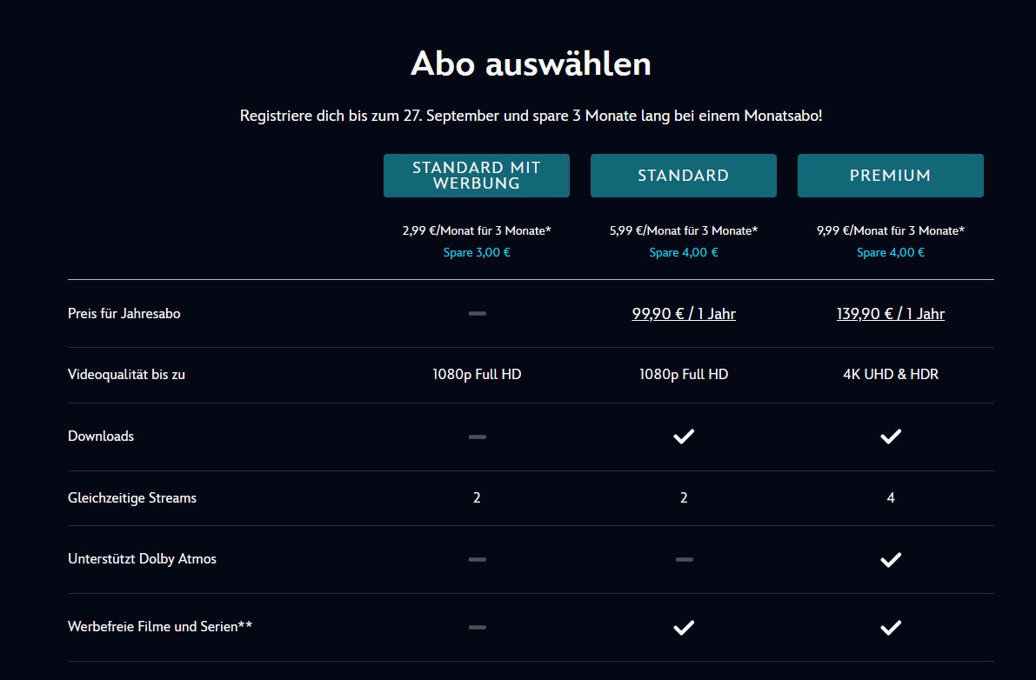Click the 'Spare 3,00 €' savings text
1036x680 pixels.
coord(476,253)
